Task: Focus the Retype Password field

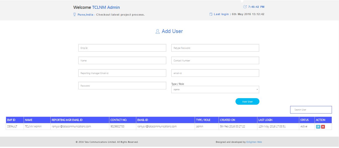Action: click(x=215, y=48)
